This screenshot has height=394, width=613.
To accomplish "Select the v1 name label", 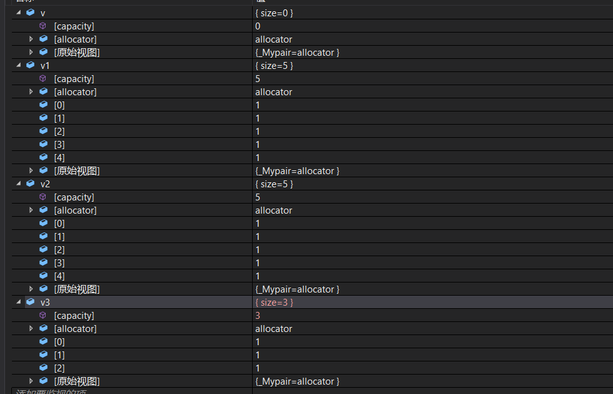I will click(45, 65).
